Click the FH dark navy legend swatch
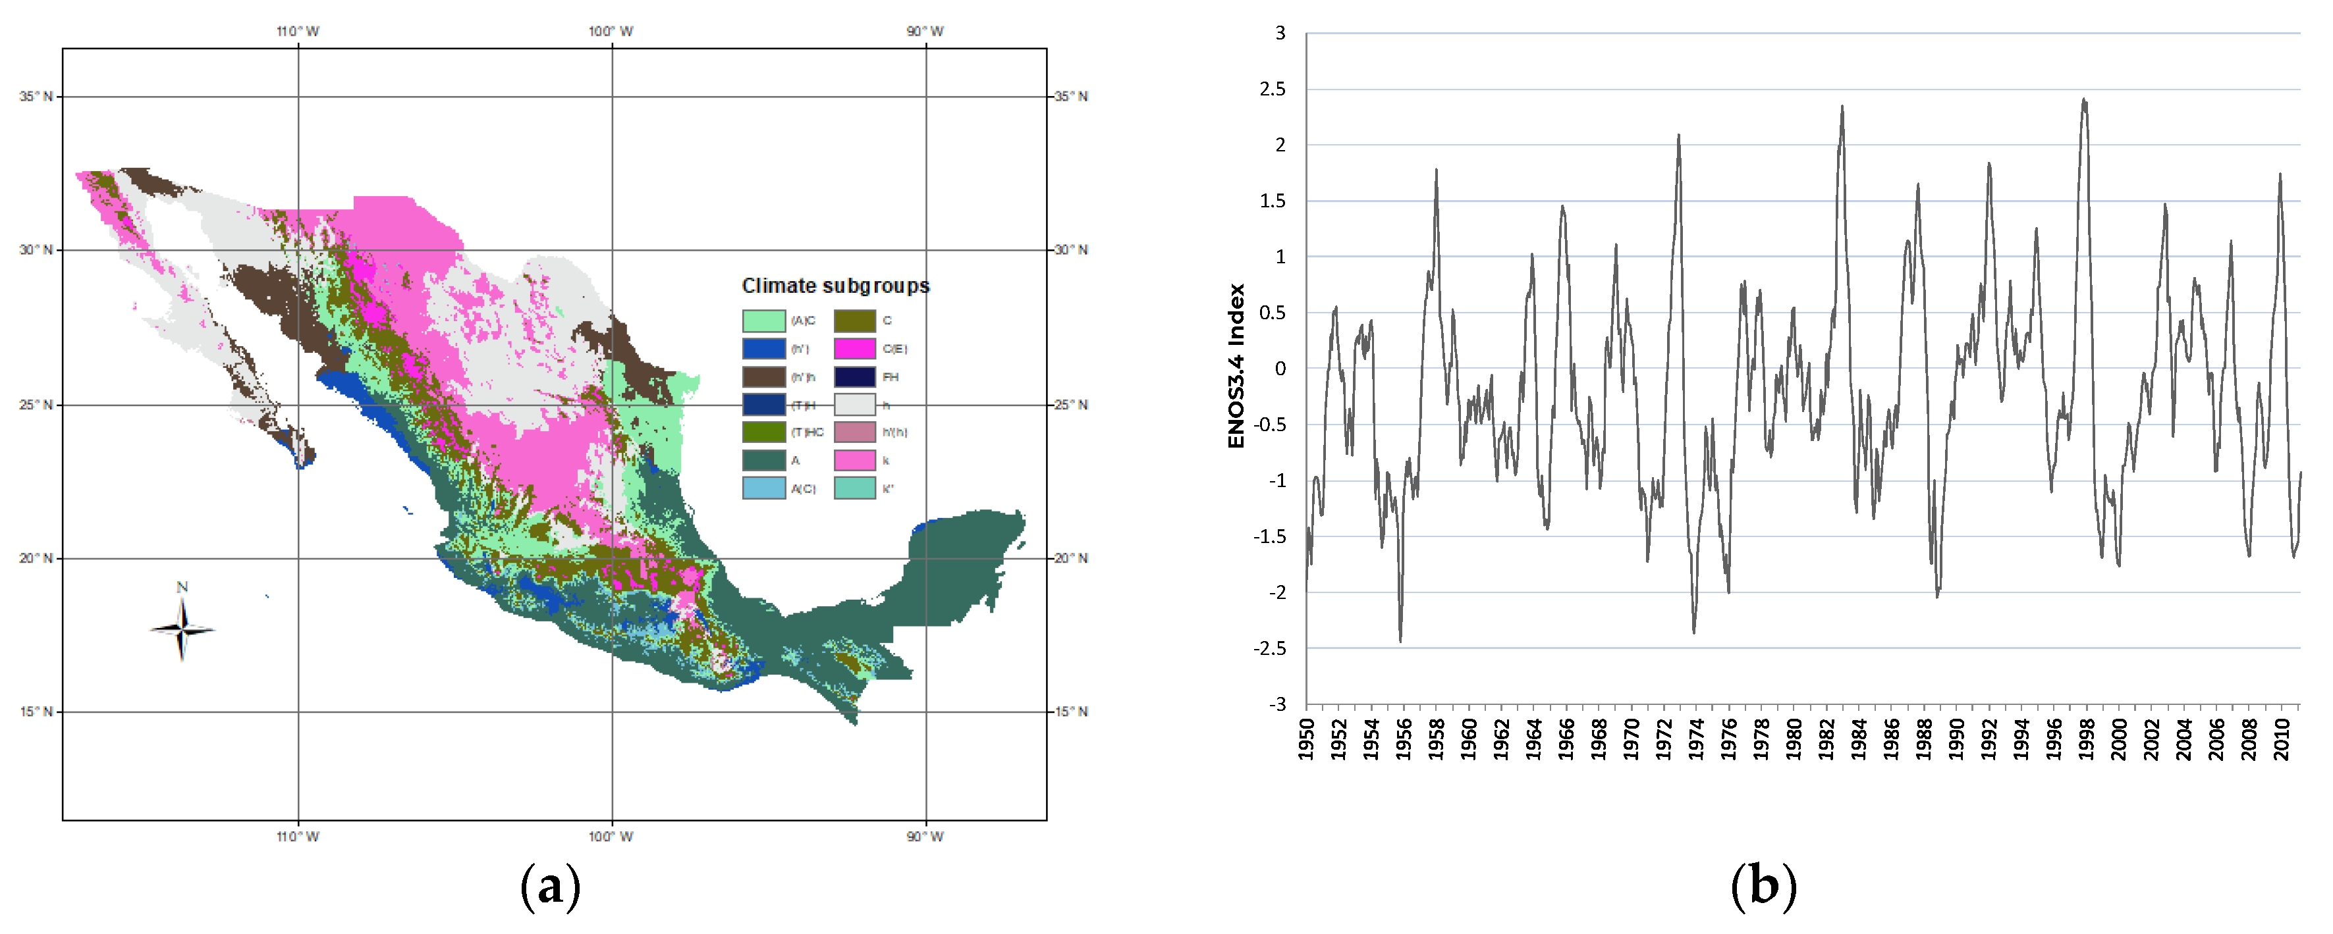Image resolution: width=2333 pixels, height=934 pixels. tap(854, 377)
